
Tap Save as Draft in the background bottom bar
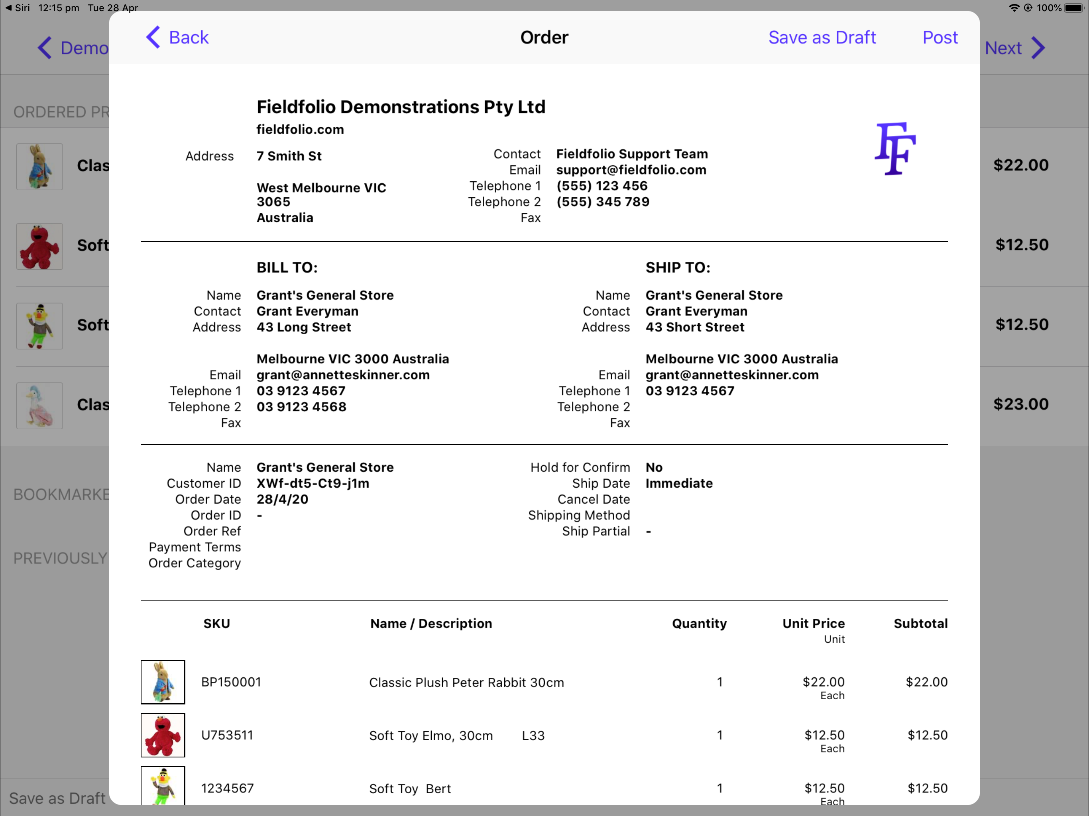(x=58, y=798)
